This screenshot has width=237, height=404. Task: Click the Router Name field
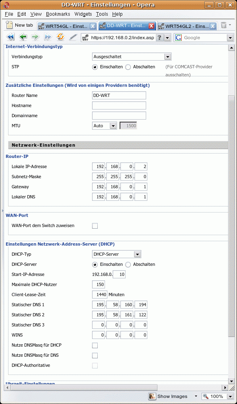tap(119, 95)
